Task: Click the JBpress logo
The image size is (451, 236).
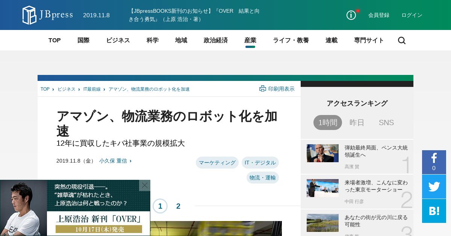Action: pyautogui.click(x=48, y=15)
